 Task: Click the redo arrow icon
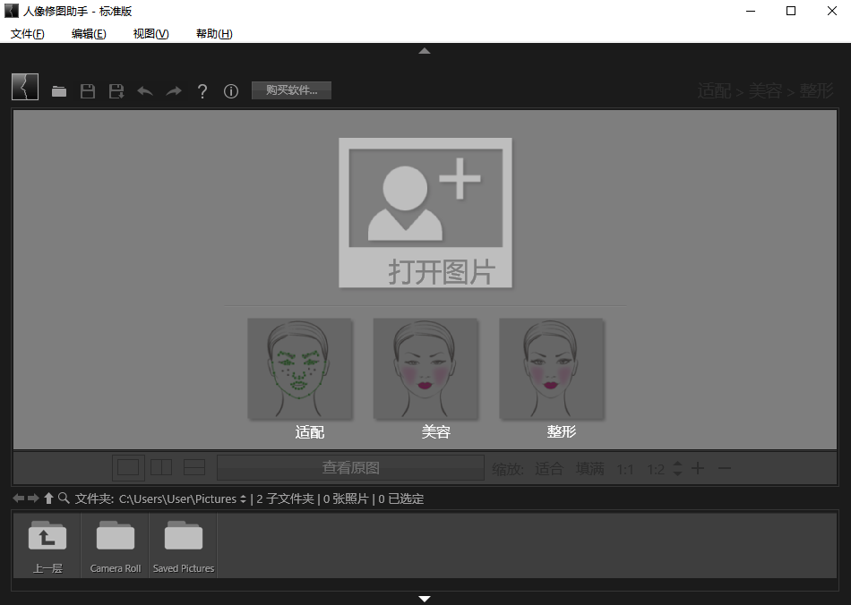174,91
